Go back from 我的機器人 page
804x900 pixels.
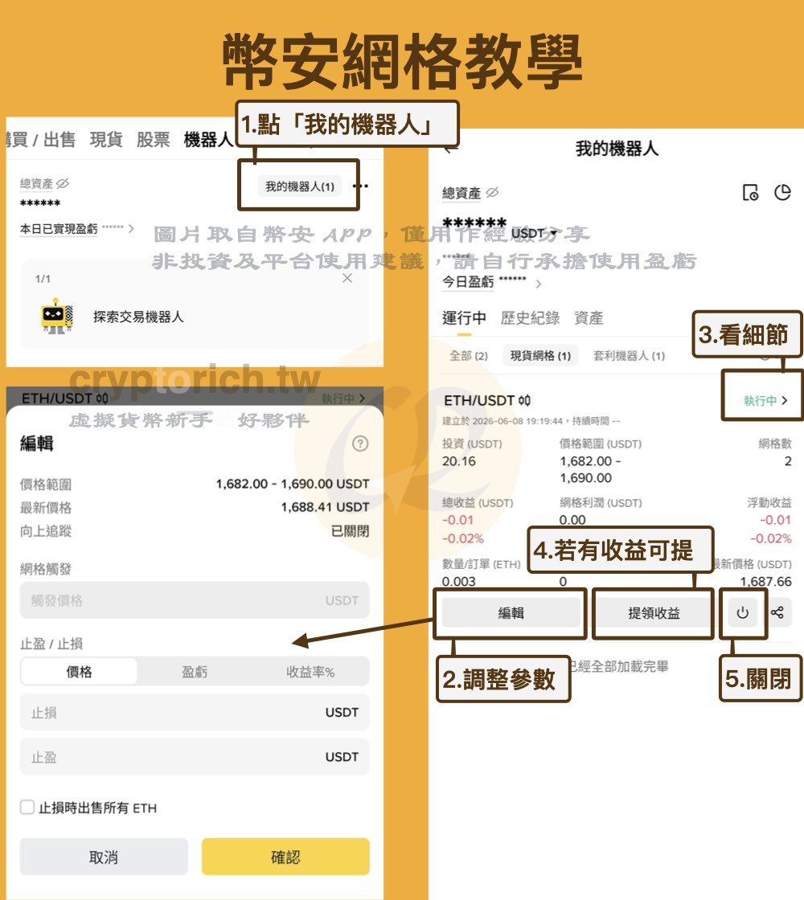click(451, 149)
